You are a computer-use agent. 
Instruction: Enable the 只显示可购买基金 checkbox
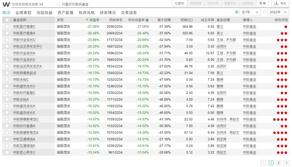coord(58,4)
